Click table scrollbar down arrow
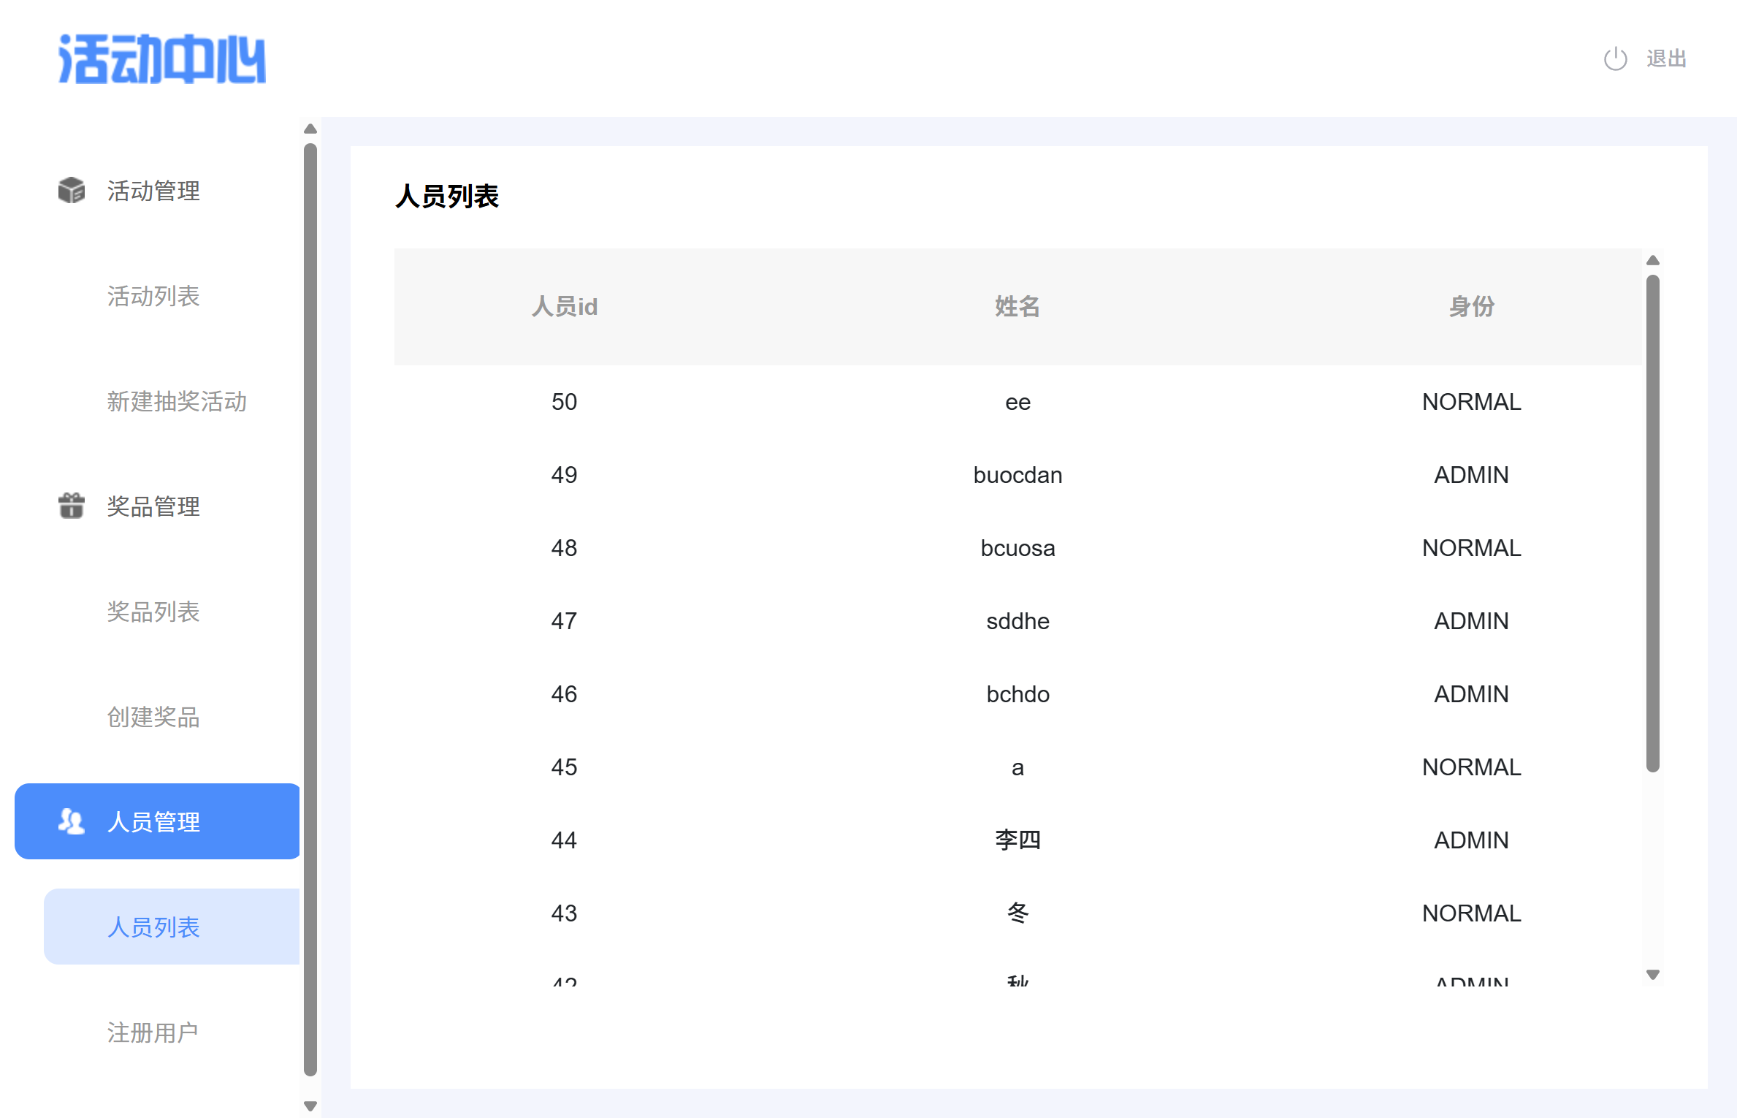The height and width of the screenshot is (1118, 1737). (x=1653, y=974)
